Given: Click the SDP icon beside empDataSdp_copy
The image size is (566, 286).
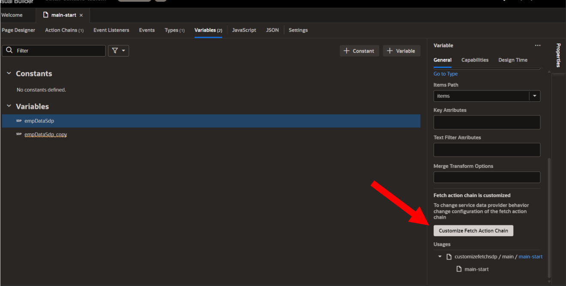Looking at the screenshot, I should 19,134.
